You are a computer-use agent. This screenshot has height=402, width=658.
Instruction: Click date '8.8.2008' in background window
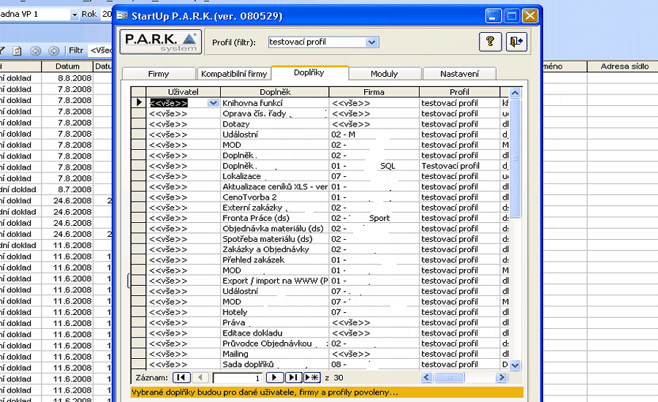coord(67,78)
